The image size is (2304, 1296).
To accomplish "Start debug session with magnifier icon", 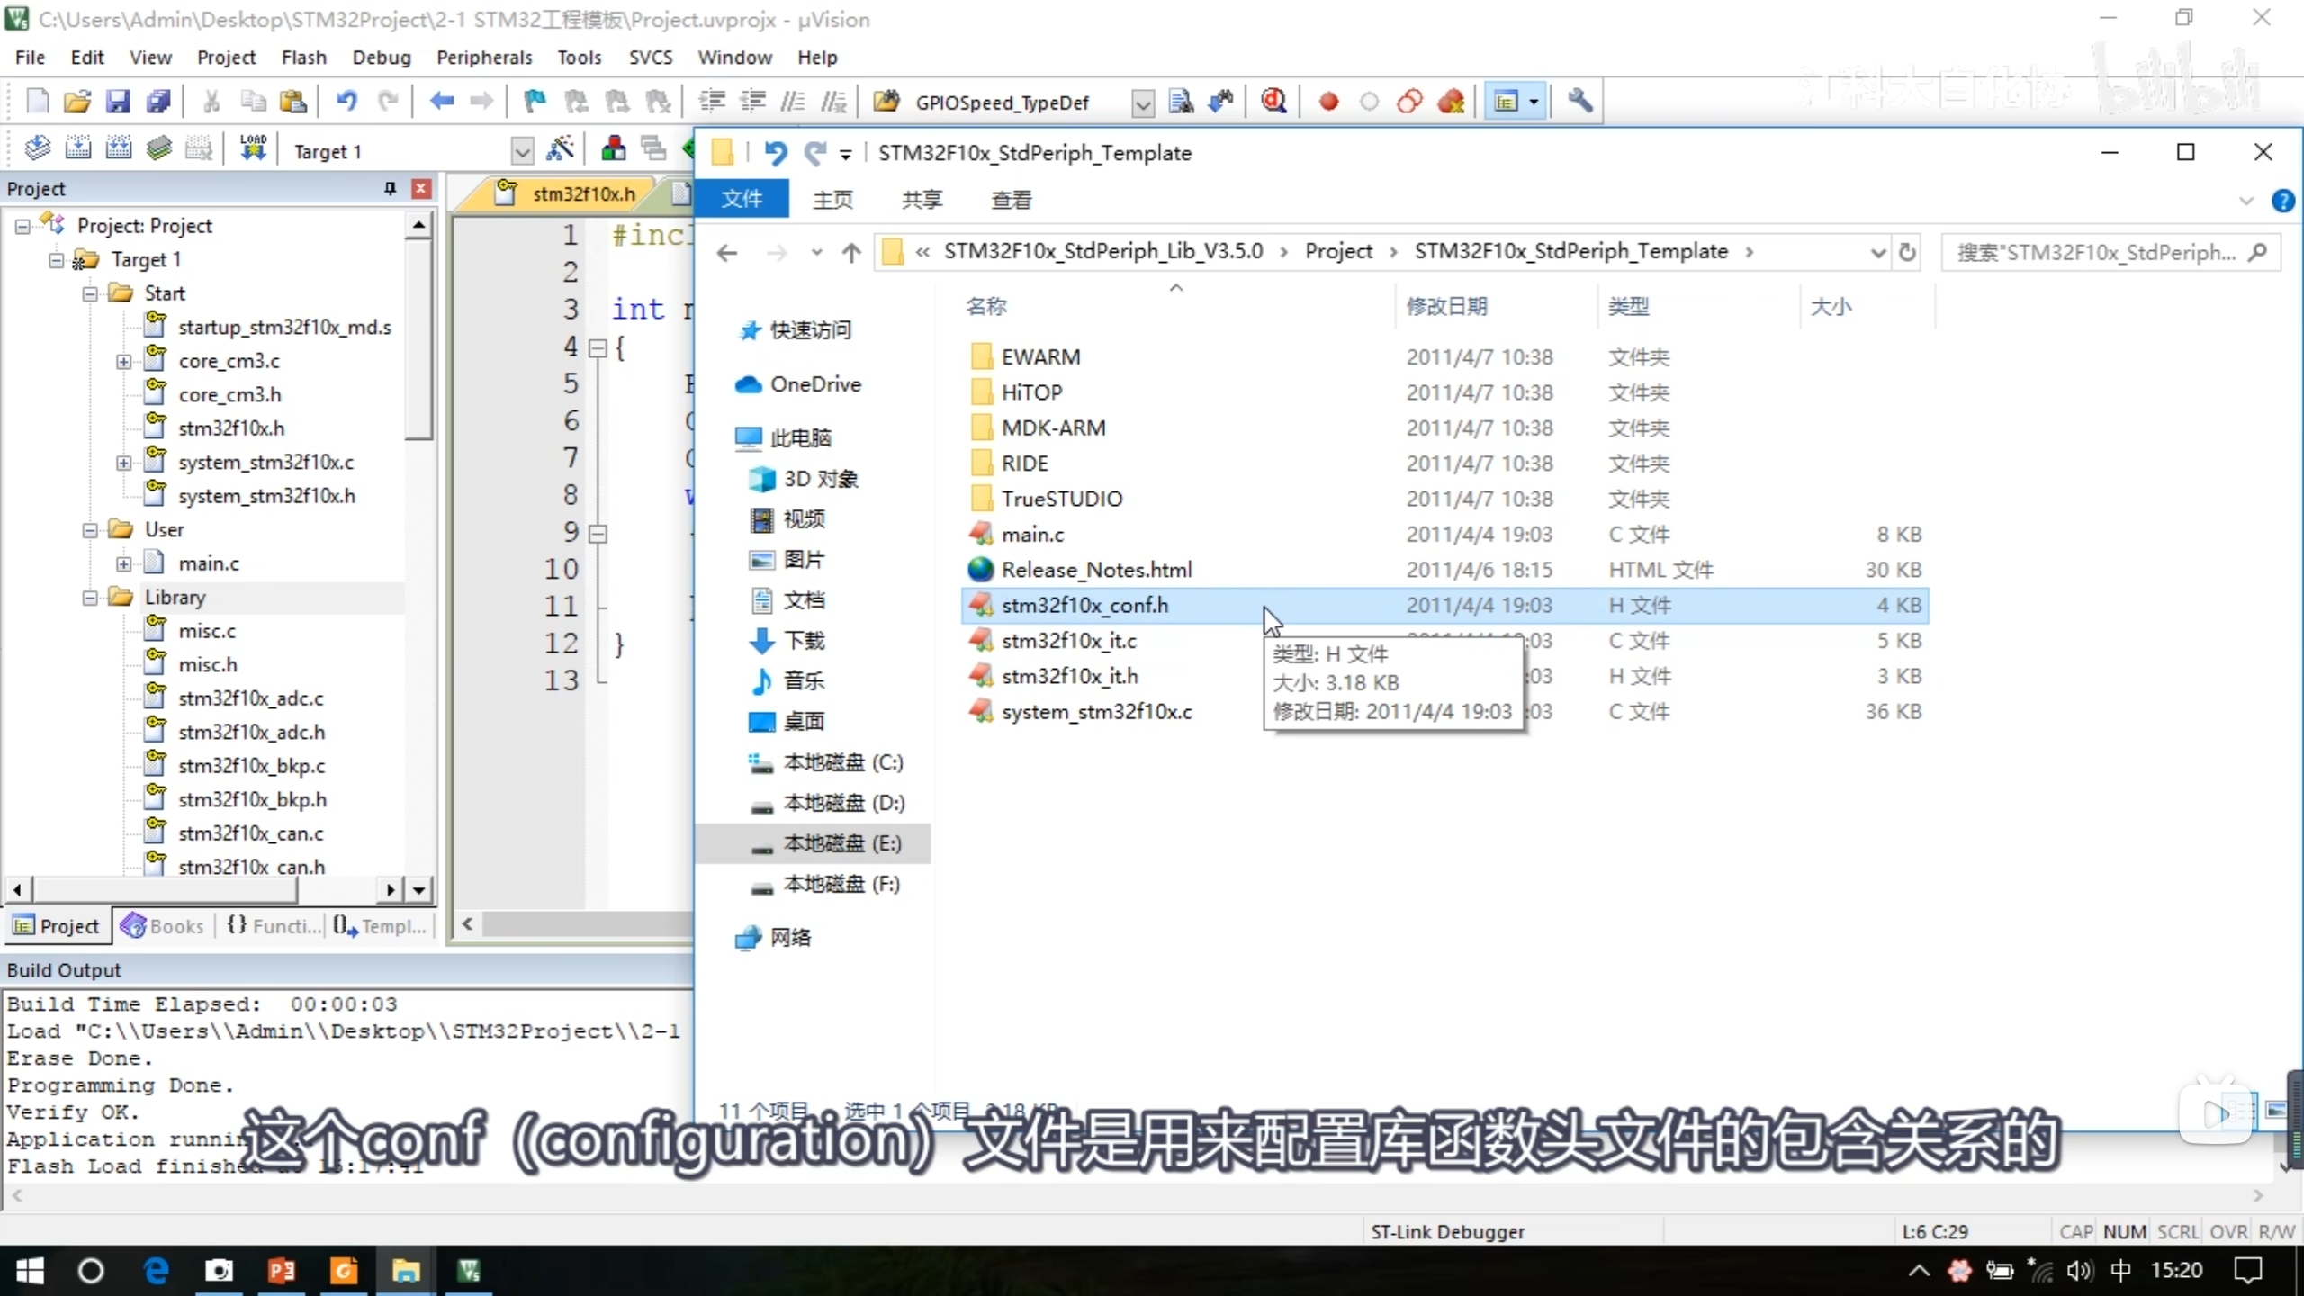I will point(1273,102).
